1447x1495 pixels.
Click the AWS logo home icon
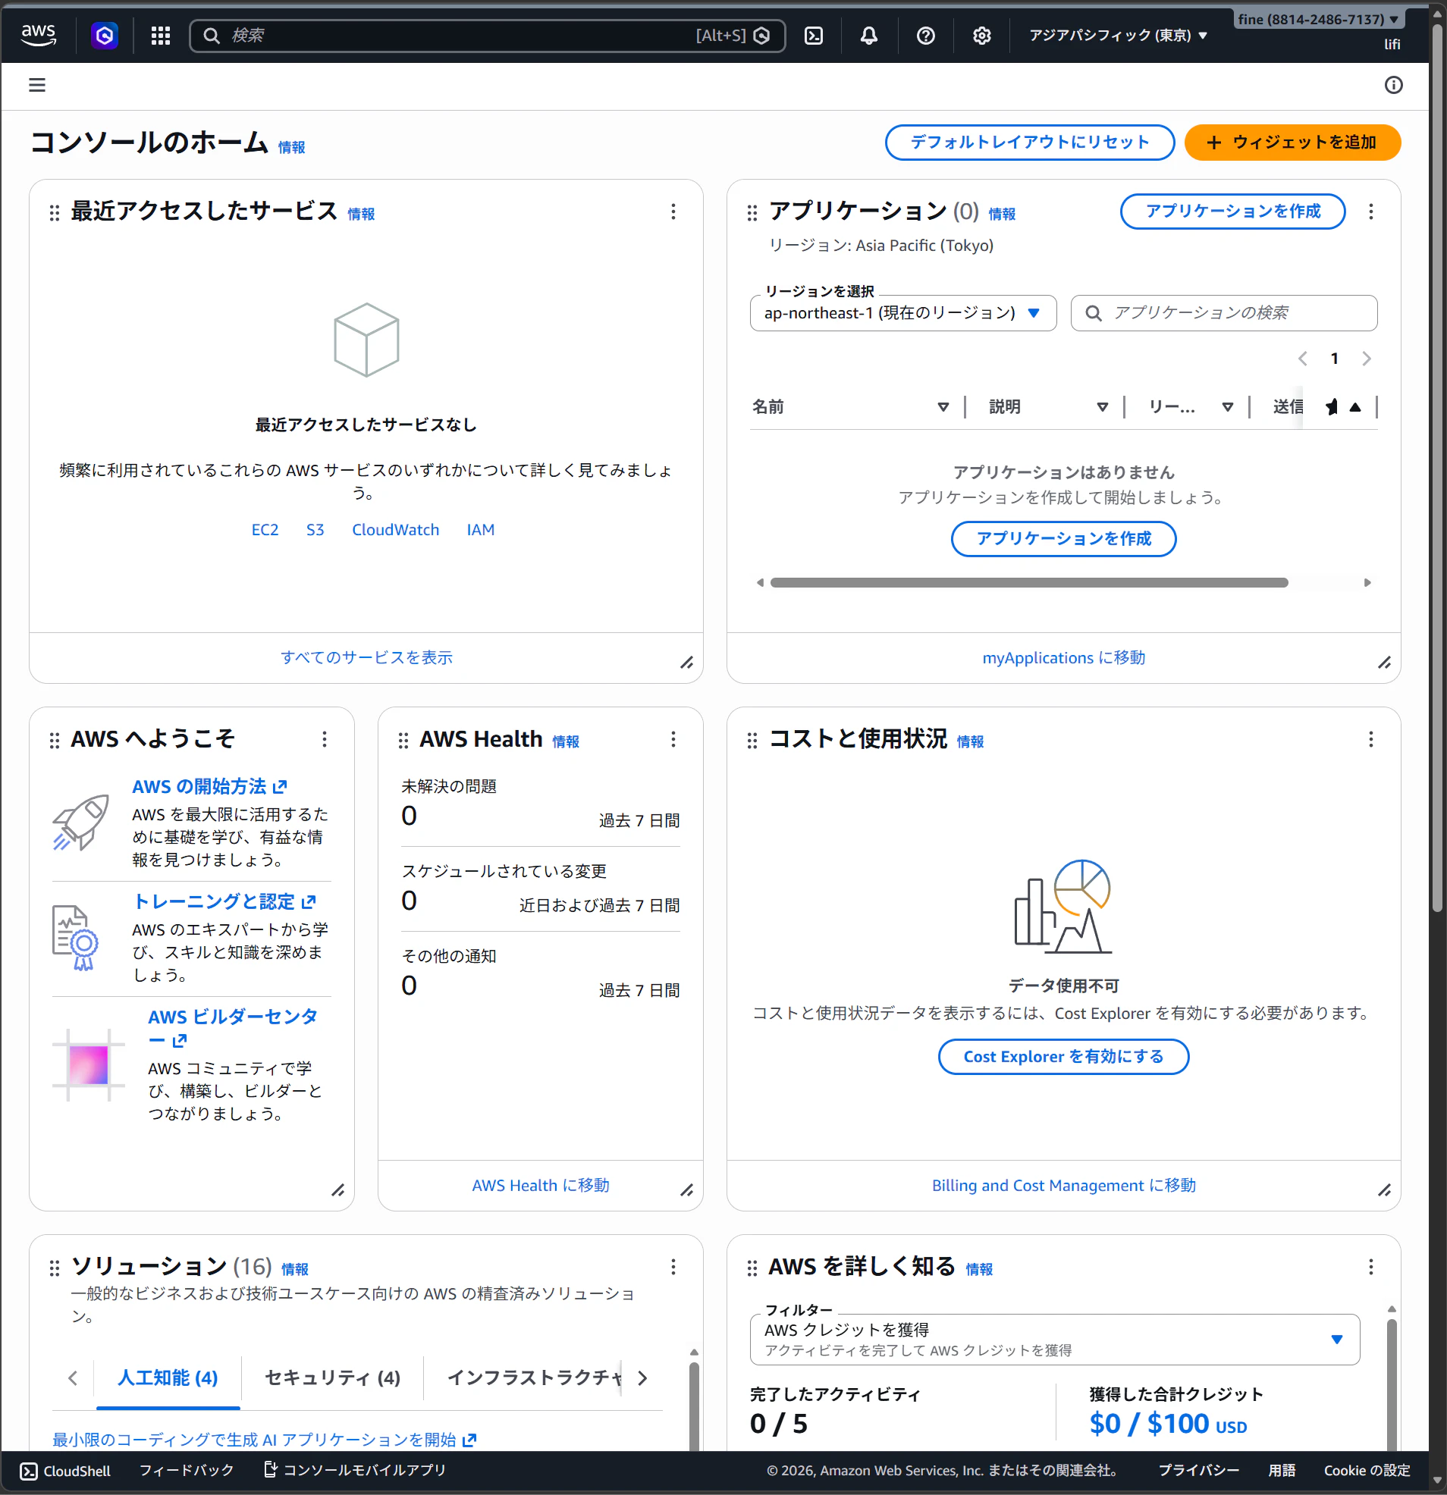click(x=38, y=35)
